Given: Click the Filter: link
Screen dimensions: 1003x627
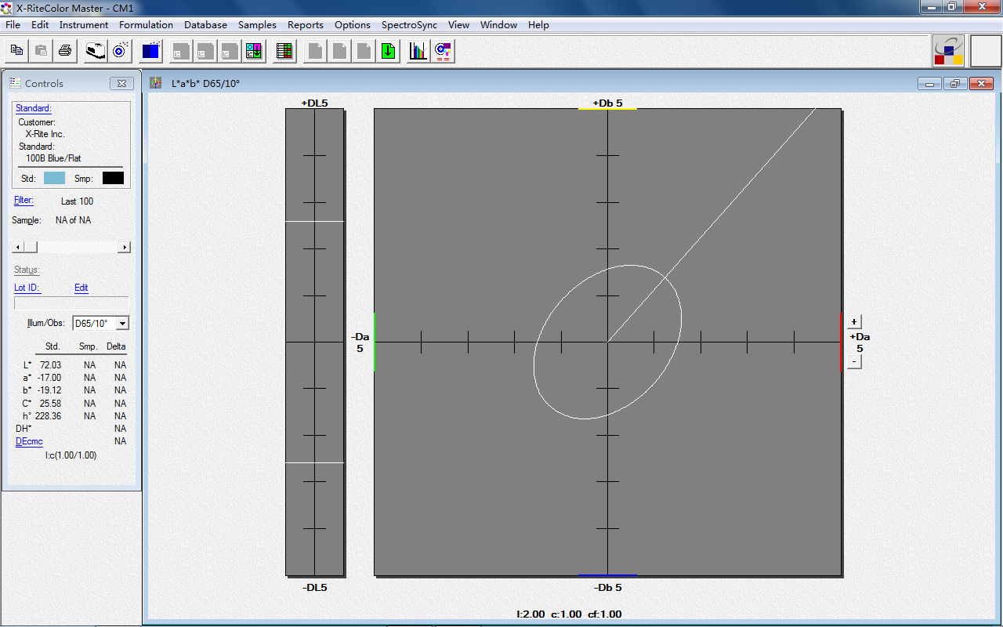Looking at the screenshot, I should [24, 201].
